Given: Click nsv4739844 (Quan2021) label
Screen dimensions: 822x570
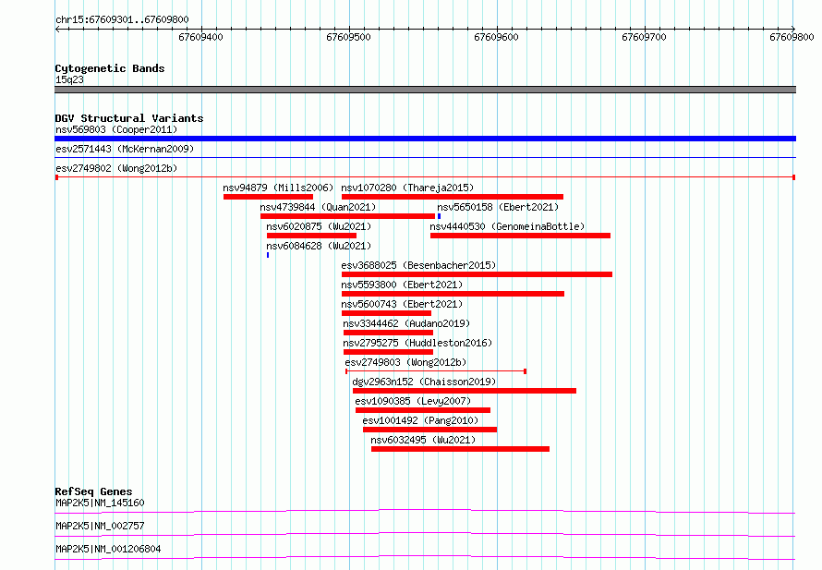Looking at the screenshot, I should tap(318, 207).
